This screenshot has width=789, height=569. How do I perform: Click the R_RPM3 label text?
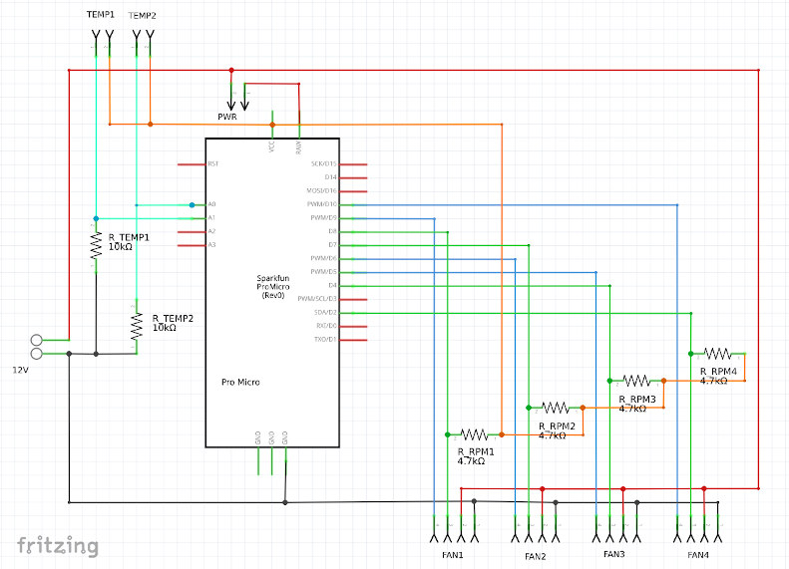pyautogui.click(x=637, y=400)
